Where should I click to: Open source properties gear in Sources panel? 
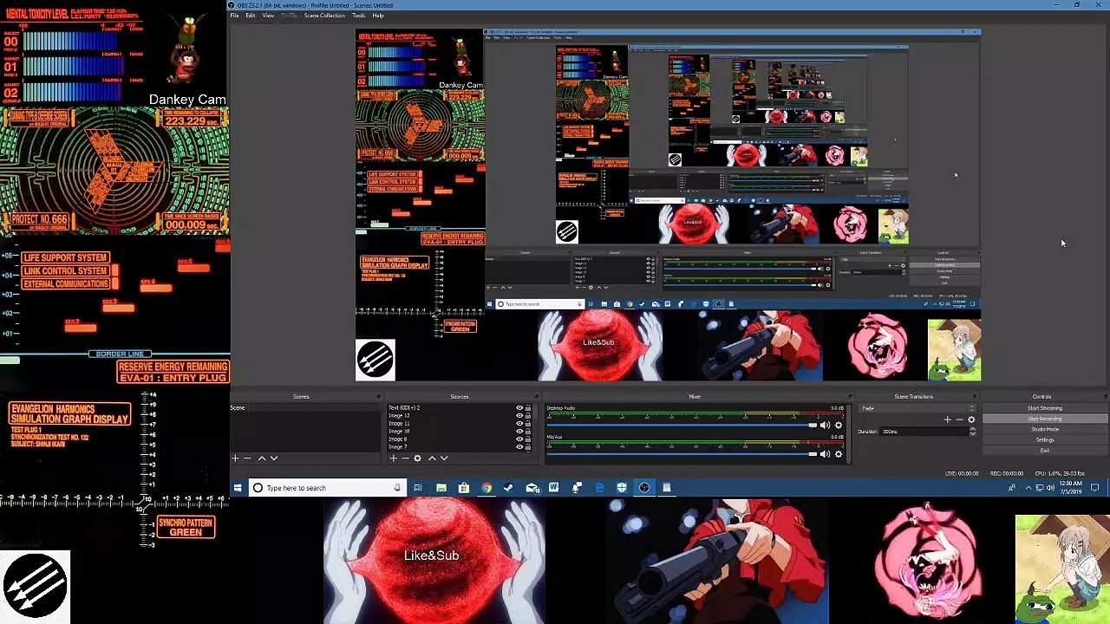click(x=417, y=458)
